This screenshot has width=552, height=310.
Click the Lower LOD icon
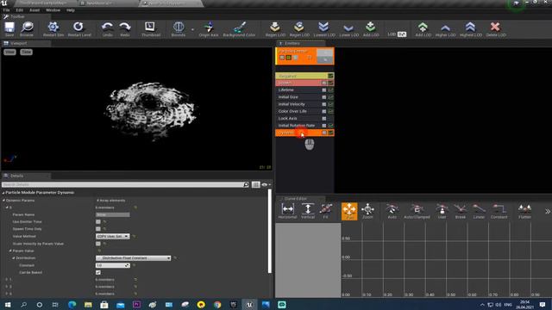coord(348,28)
